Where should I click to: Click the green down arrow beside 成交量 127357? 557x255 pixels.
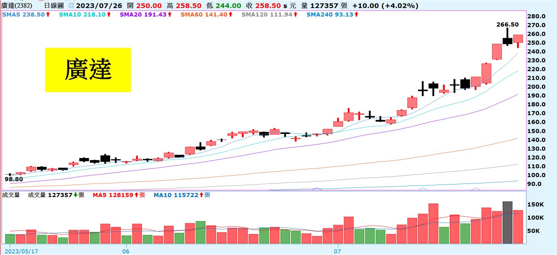(75, 195)
